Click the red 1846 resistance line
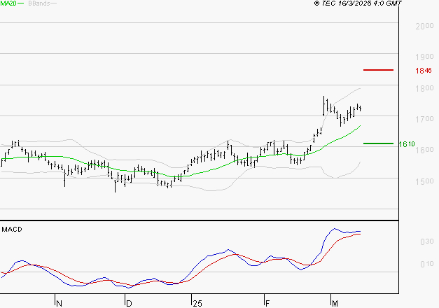 [378, 70]
